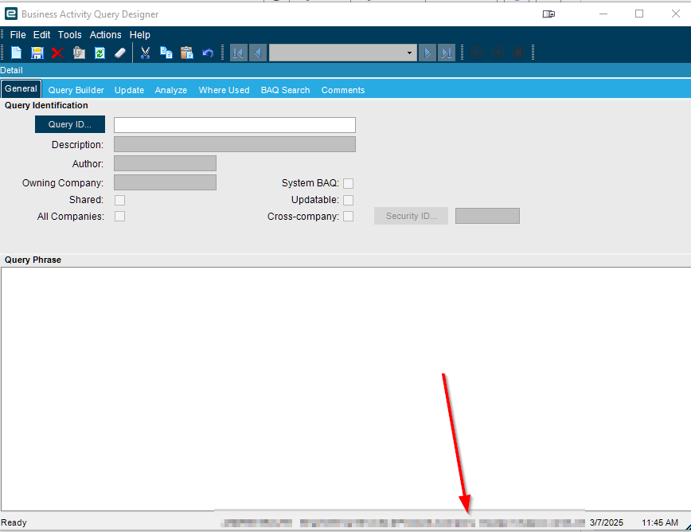Create a new query with the New icon
The height and width of the screenshot is (532, 691).
16,53
